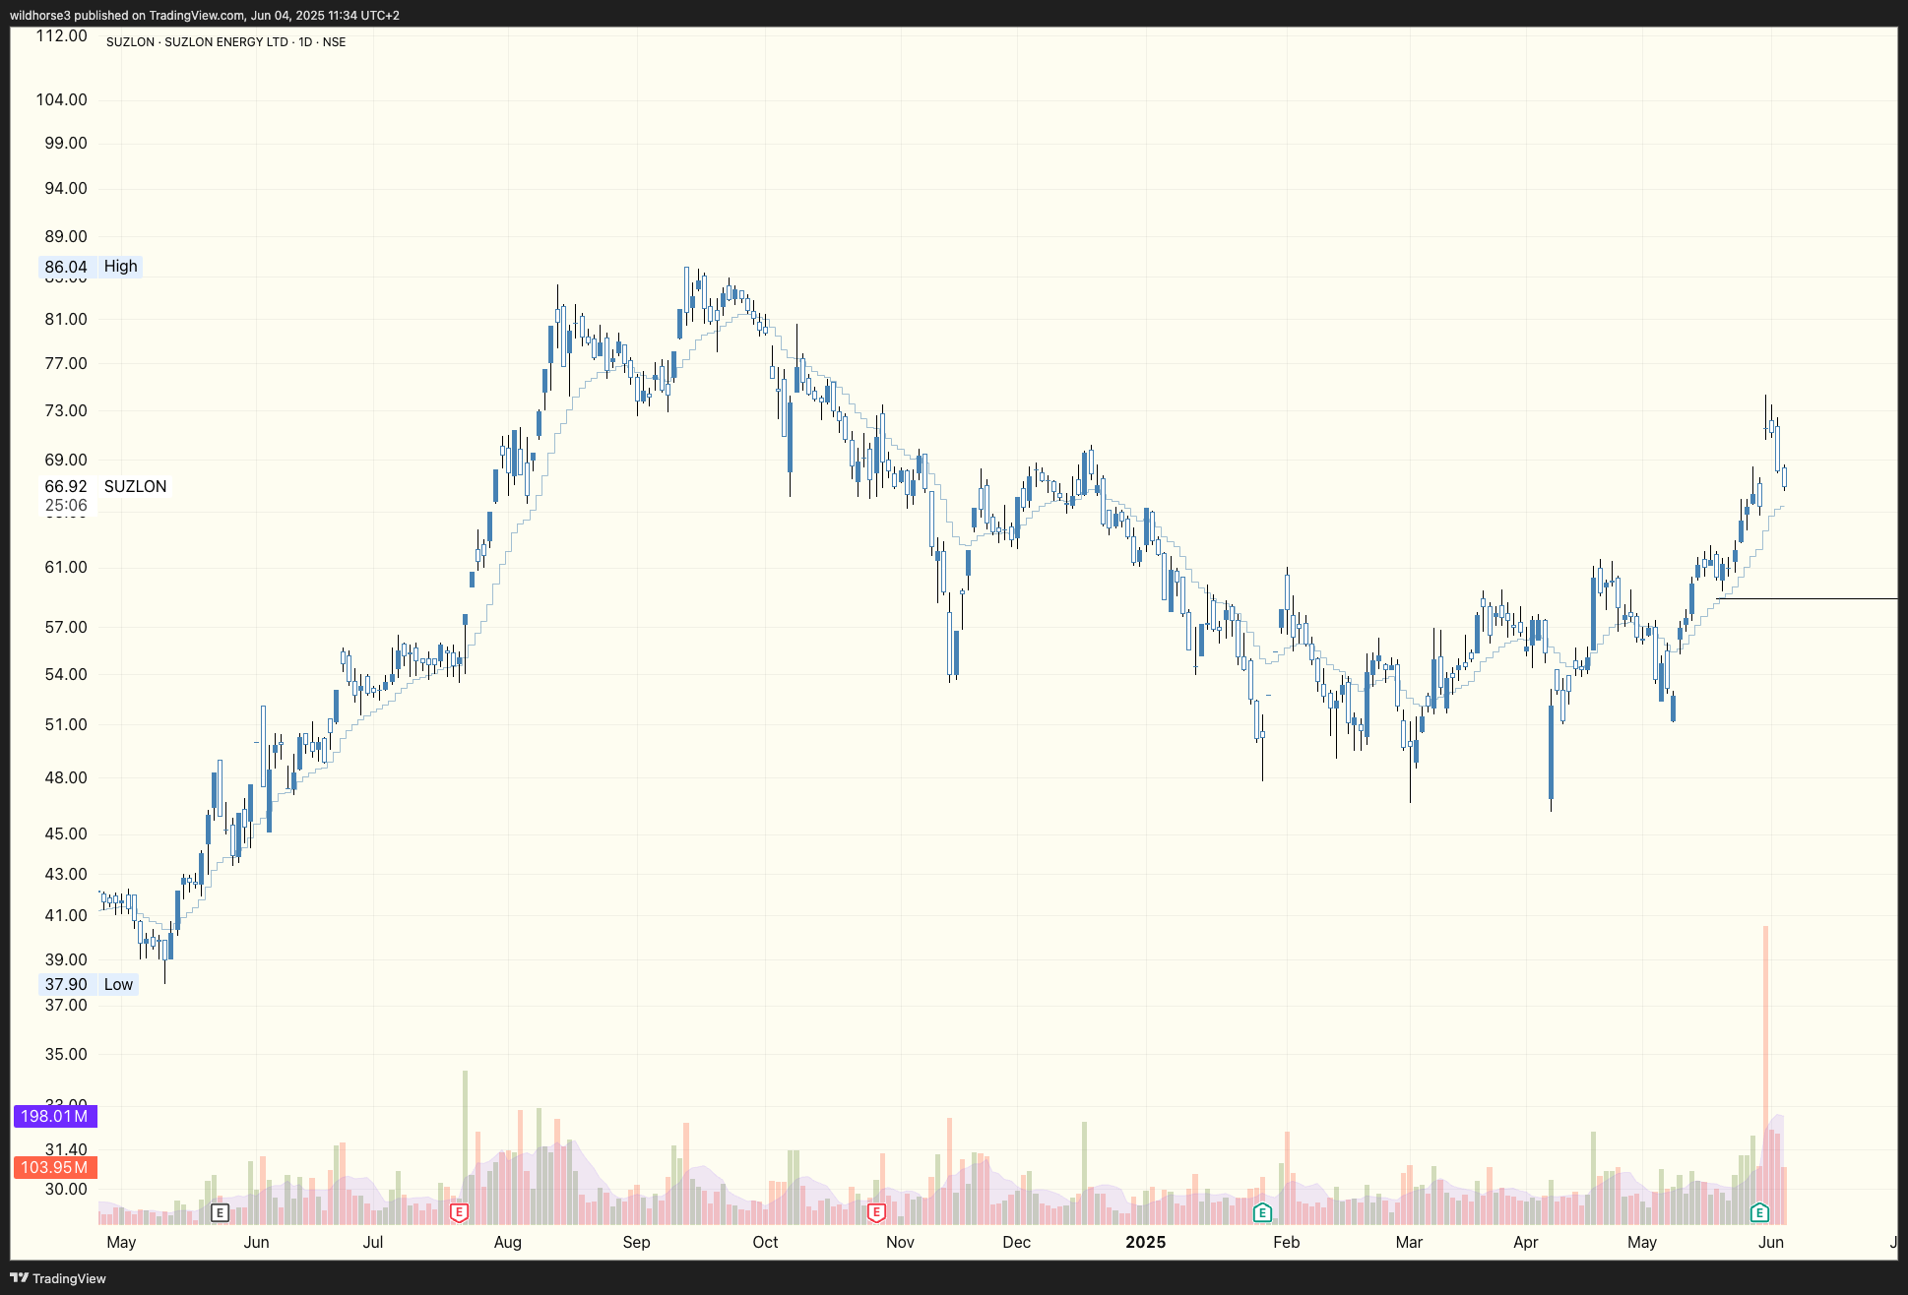Click the tall green volume bar before Aug
The image size is (1908, 1295).
[x=466, y=1147]
